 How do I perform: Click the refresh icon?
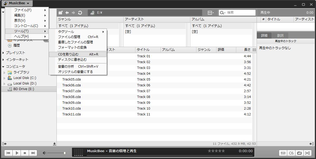(80, 13)
